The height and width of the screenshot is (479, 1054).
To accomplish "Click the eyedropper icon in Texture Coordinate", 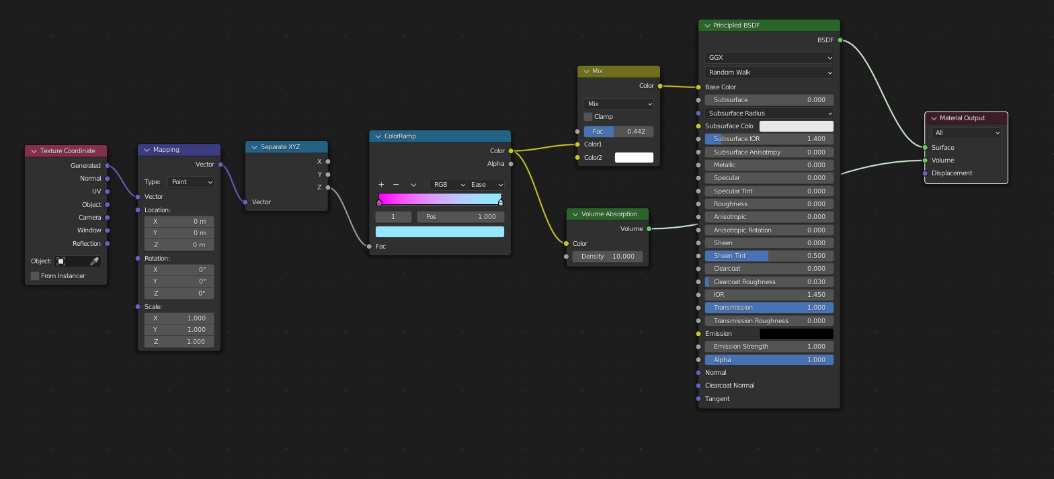I will [x=95, y=261].
